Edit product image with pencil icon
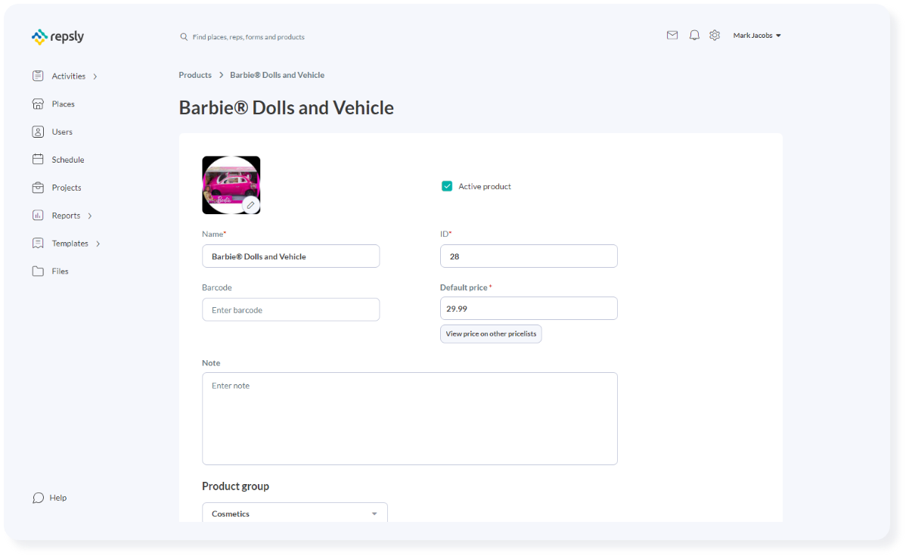Viewport: 909px width, 559px height. click(x=251, y=205)
